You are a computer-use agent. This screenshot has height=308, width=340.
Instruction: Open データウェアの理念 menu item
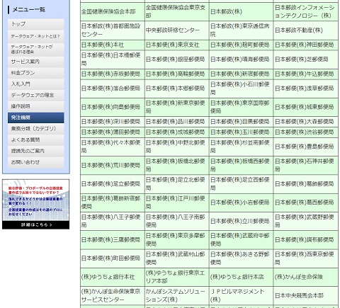[x=35, y=95]
